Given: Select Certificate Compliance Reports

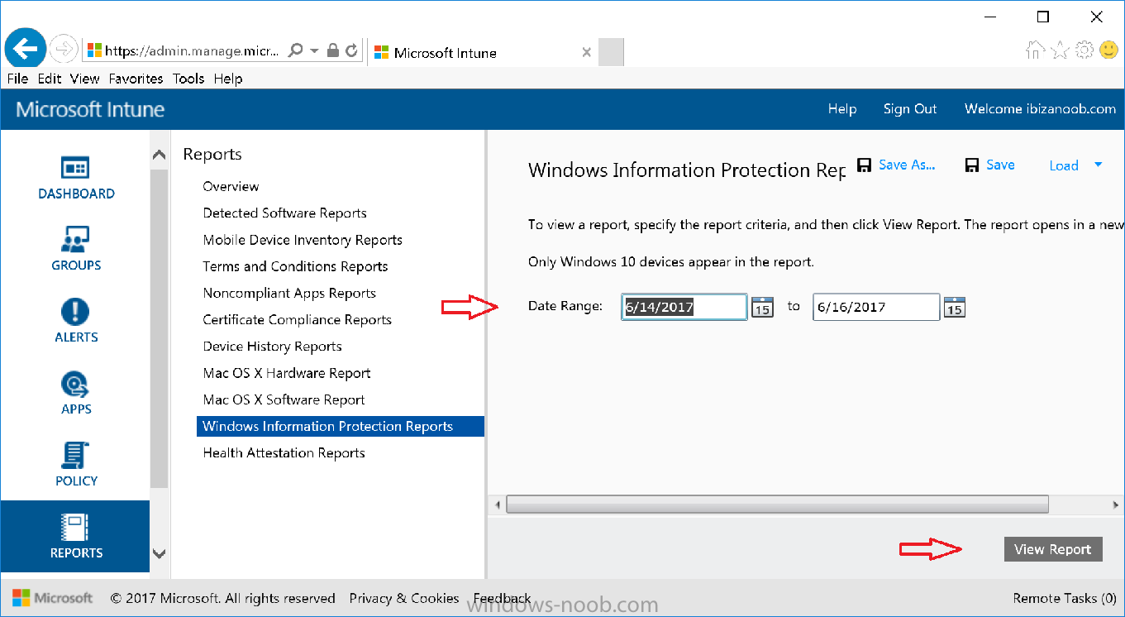Looking at the screenshot, I should point(298,320).
